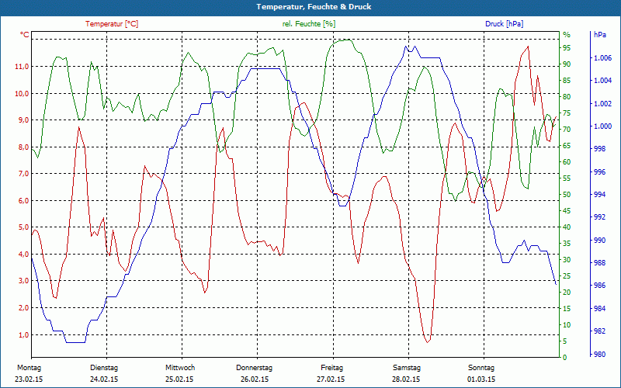Click the "hPa" axis unit label
Screen dimensions: 621x388
coord(600,35)
